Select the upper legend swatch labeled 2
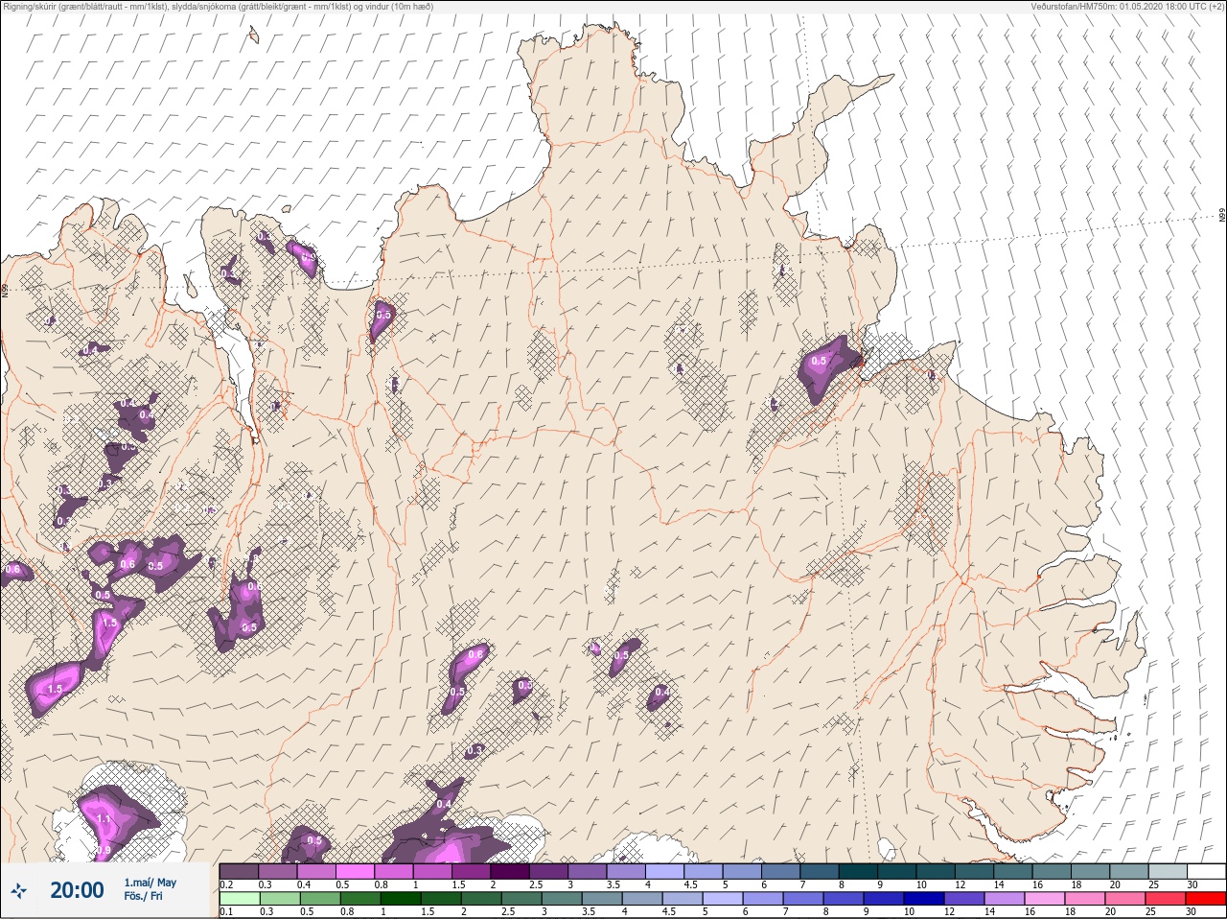Screen dimensions: 1227x919 coord(510,872)
